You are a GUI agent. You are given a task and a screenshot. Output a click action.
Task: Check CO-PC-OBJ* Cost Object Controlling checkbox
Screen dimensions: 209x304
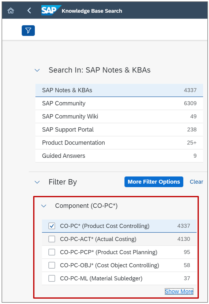click(x=52, y=265)
